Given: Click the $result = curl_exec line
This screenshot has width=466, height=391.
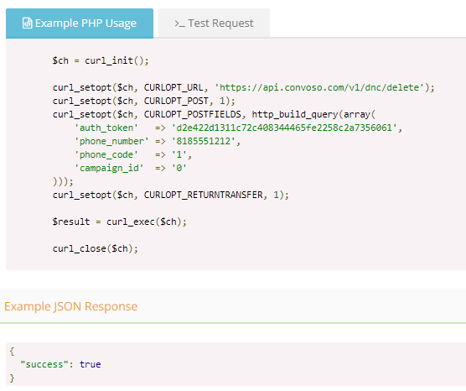Looking at the screenshot, I should click(120, 222).
